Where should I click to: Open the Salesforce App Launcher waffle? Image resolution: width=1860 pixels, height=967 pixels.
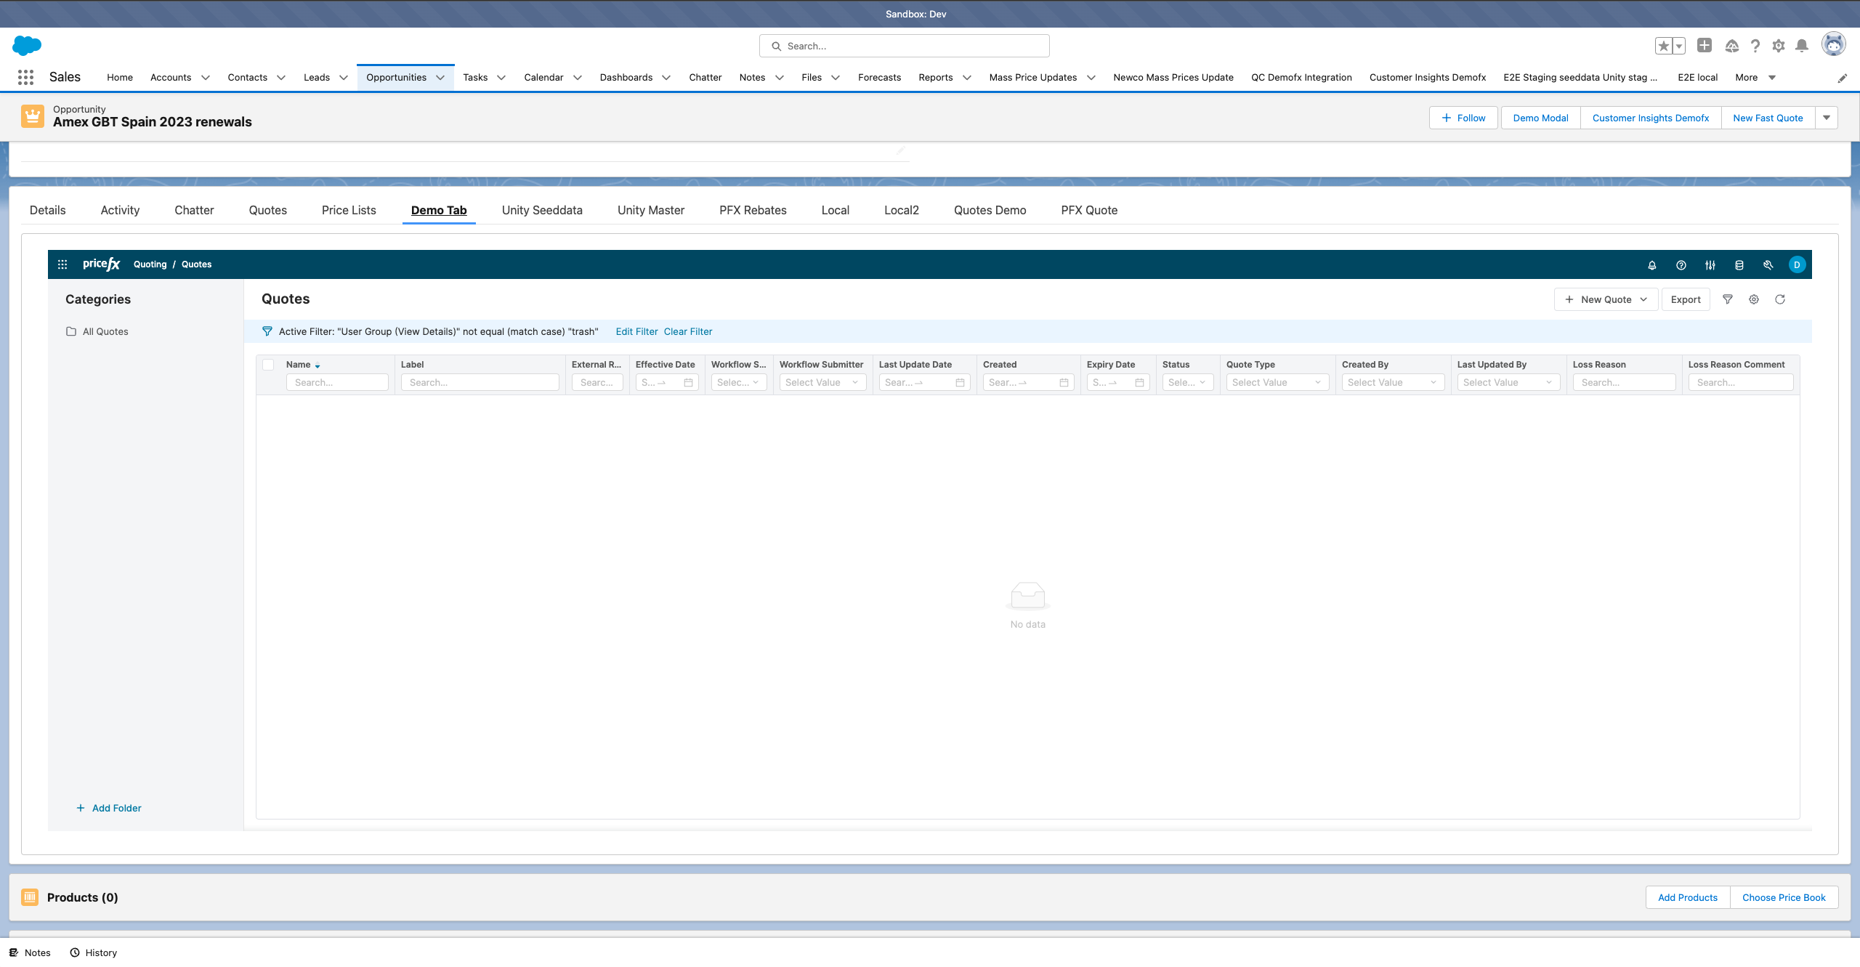tap(26, 77)
